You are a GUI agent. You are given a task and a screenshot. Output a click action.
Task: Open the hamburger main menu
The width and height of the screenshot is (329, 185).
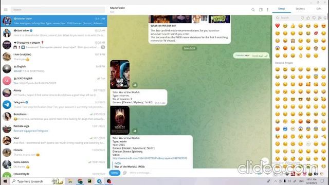(x=6, y=10)
